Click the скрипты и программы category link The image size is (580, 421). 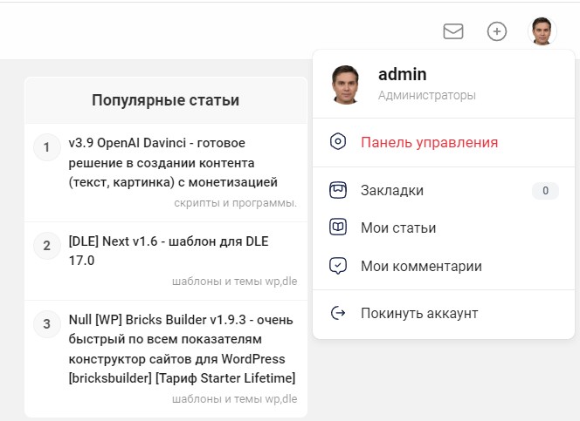click(235, 203)
